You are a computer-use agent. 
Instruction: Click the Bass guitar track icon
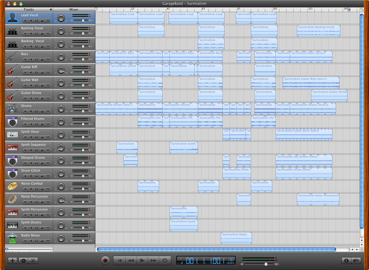(x=12, y=57)
